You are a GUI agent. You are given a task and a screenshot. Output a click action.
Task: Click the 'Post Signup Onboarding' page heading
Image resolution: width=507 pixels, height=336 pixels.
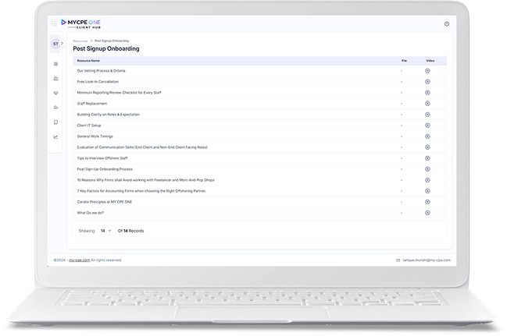pyautogui.click(x=106, y=49)
